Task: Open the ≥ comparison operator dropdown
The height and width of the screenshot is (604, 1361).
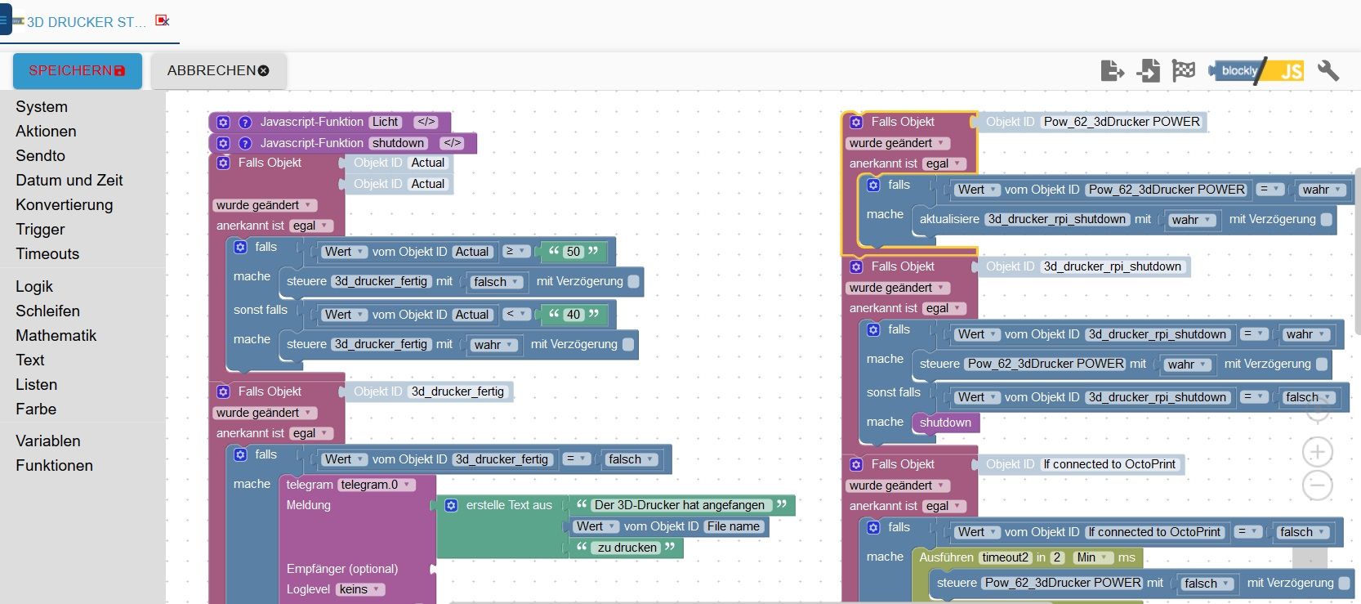Action: coord(515,251)
